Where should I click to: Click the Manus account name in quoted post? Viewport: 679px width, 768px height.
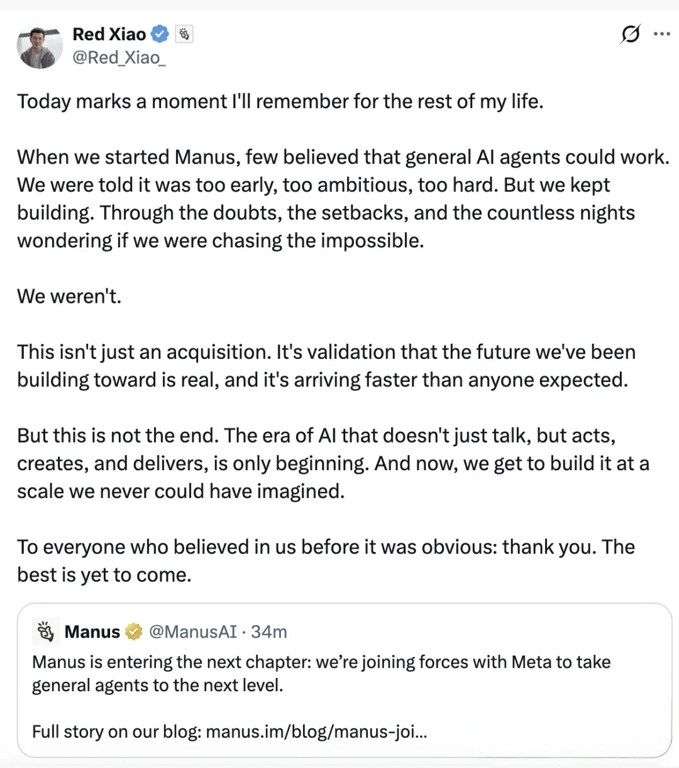click(x=92, y=631)
